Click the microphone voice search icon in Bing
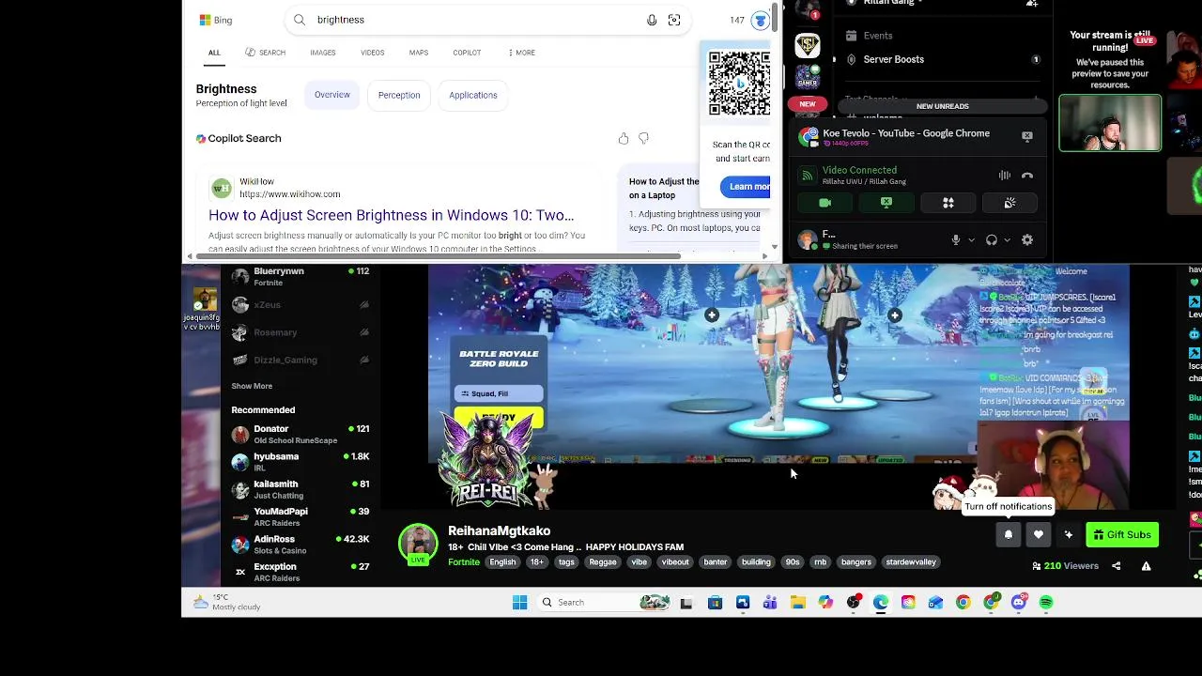The image size is (1202, 676). tap(652, 20)
